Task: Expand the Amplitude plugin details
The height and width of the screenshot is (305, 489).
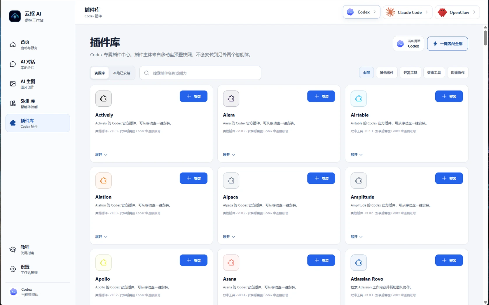Action: click(357, 237)
